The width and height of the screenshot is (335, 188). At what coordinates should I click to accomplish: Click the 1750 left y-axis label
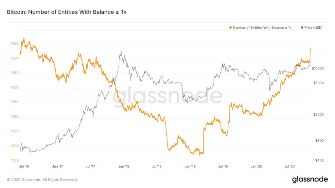pos(14,102)
